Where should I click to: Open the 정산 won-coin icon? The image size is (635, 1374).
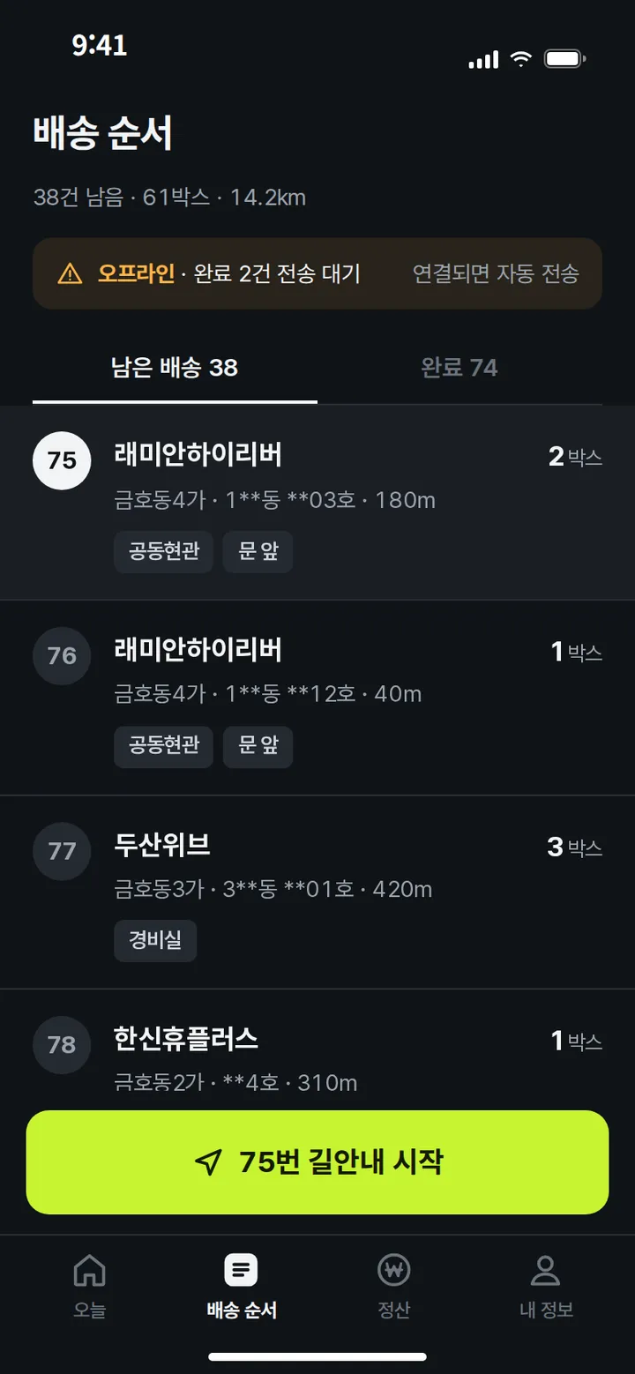[x=394, y=1271]
